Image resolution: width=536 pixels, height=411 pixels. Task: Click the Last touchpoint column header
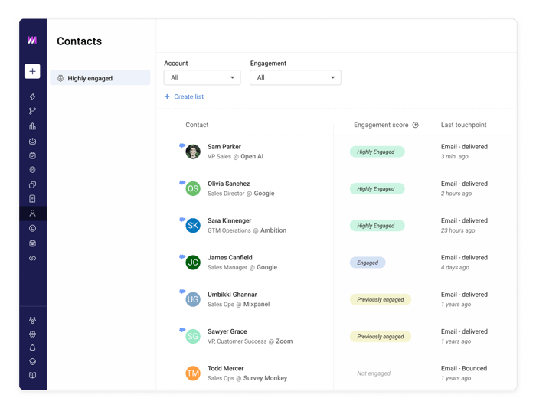tap(463, 125)
